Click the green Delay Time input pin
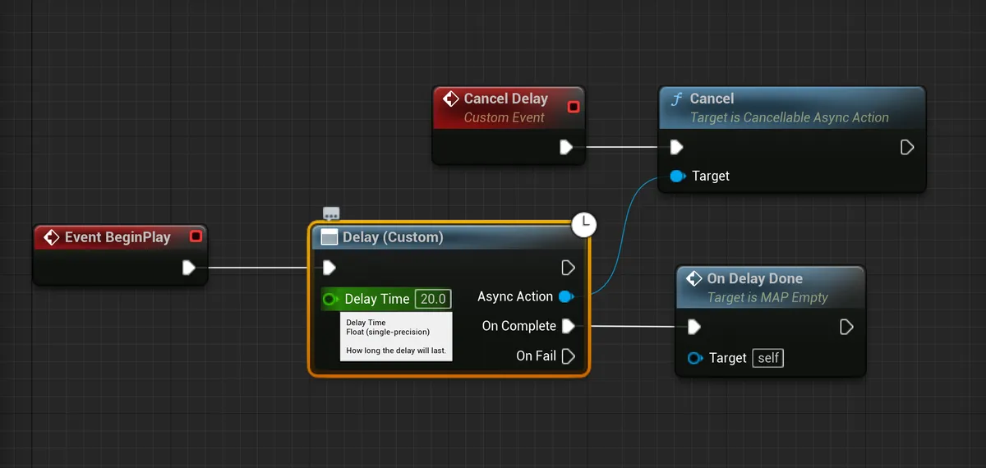Image resolution: width=986 pixels, height=468 pixels. click(x=330, y=299)
